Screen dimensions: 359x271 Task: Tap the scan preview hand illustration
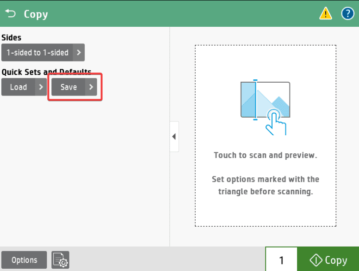point(266,108)
